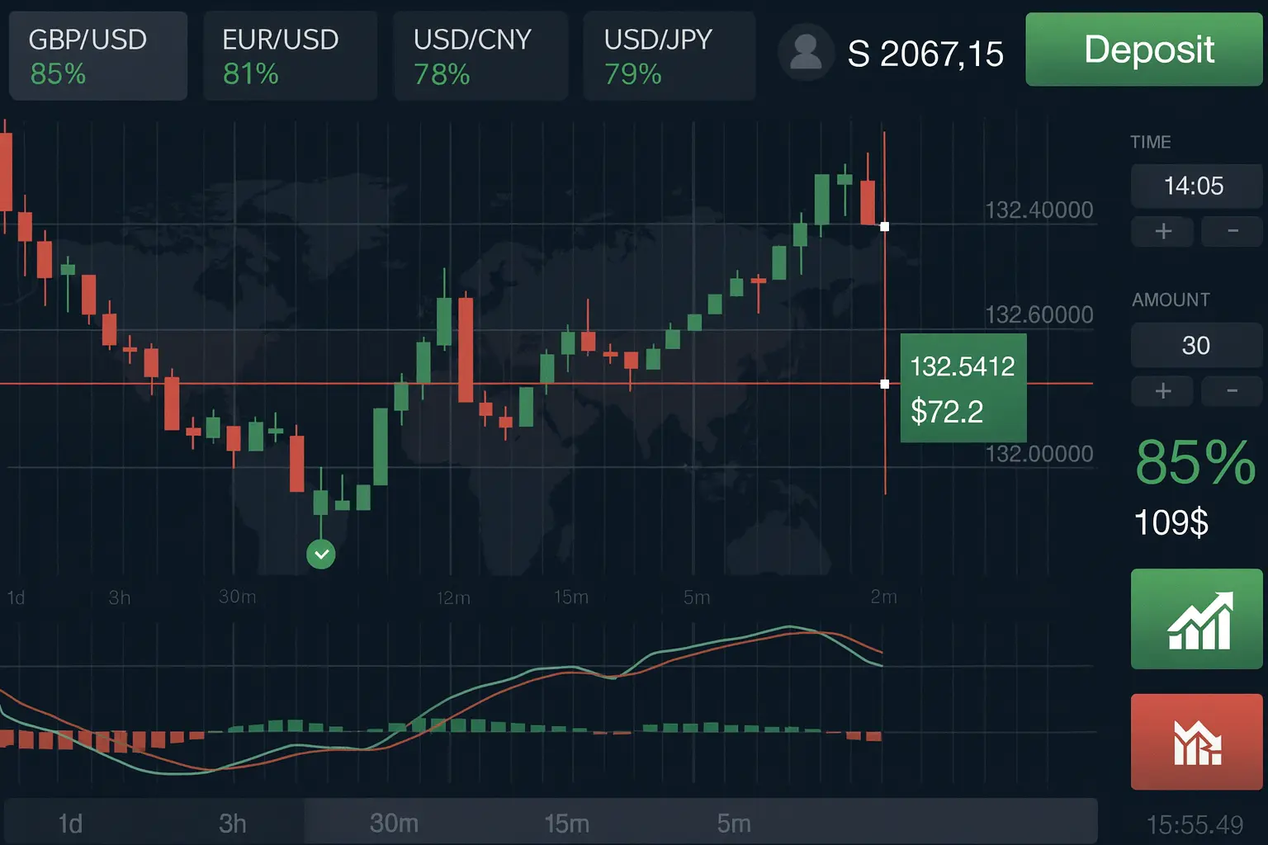Switch to the 3h timeframe tab
The width and height of the screenshot is (1268, 845).
234,821
